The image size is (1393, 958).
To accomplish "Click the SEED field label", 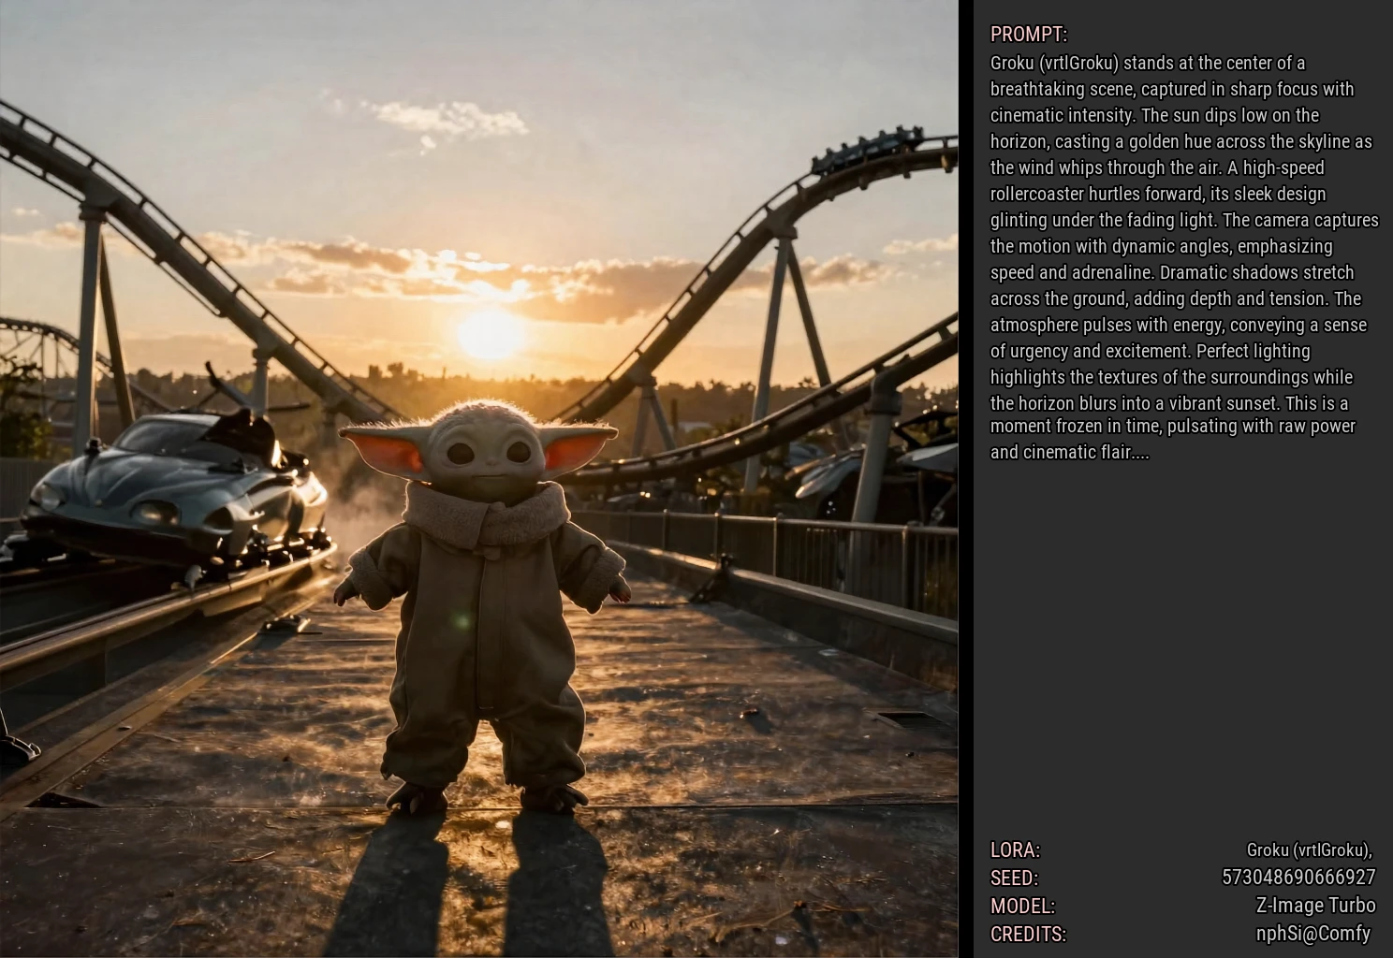I will coord(1014,878).
